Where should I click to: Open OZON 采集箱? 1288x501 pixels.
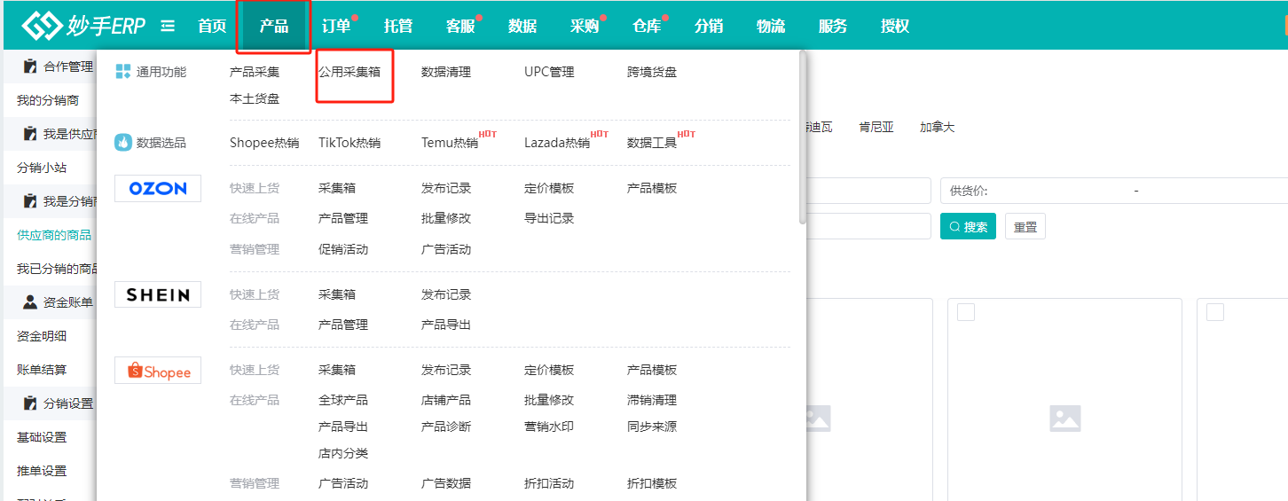pyautogui.click(x=337, y=188)
